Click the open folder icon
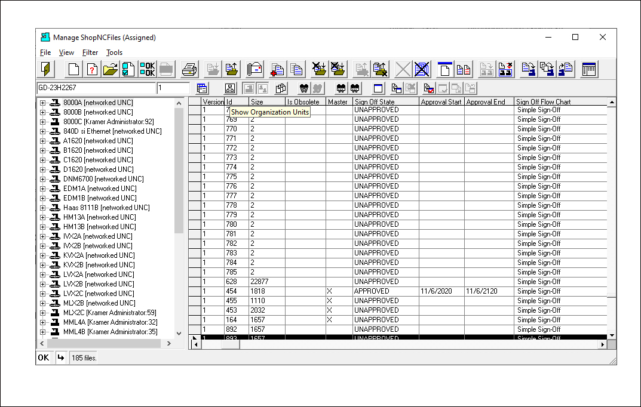Viewport: 641px width, 407px height. click(x=110, y=69)
